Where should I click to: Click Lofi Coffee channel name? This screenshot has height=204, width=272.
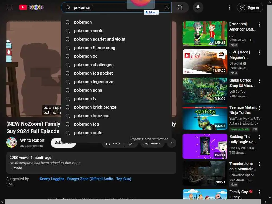pos(237,92)
